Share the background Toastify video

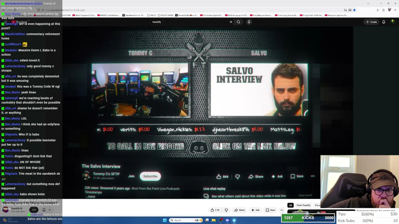point(239,210)
